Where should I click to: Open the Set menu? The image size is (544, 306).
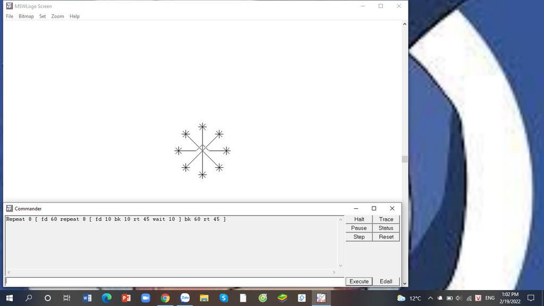pyautogui.click(x=42, y=16)
